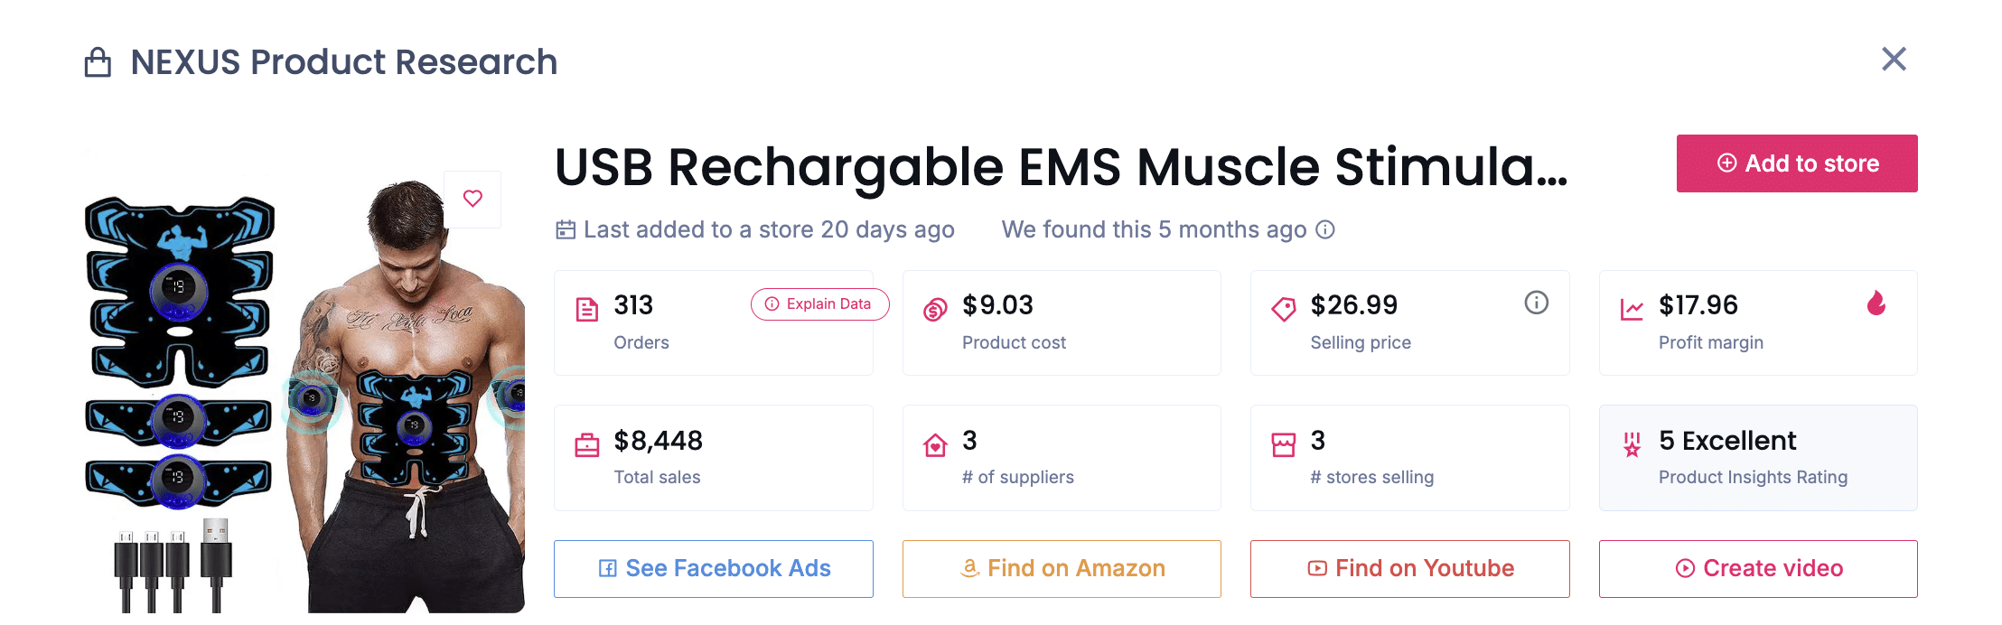
Task: Start Create video for this product
Action: click(x=1758, y=568)
